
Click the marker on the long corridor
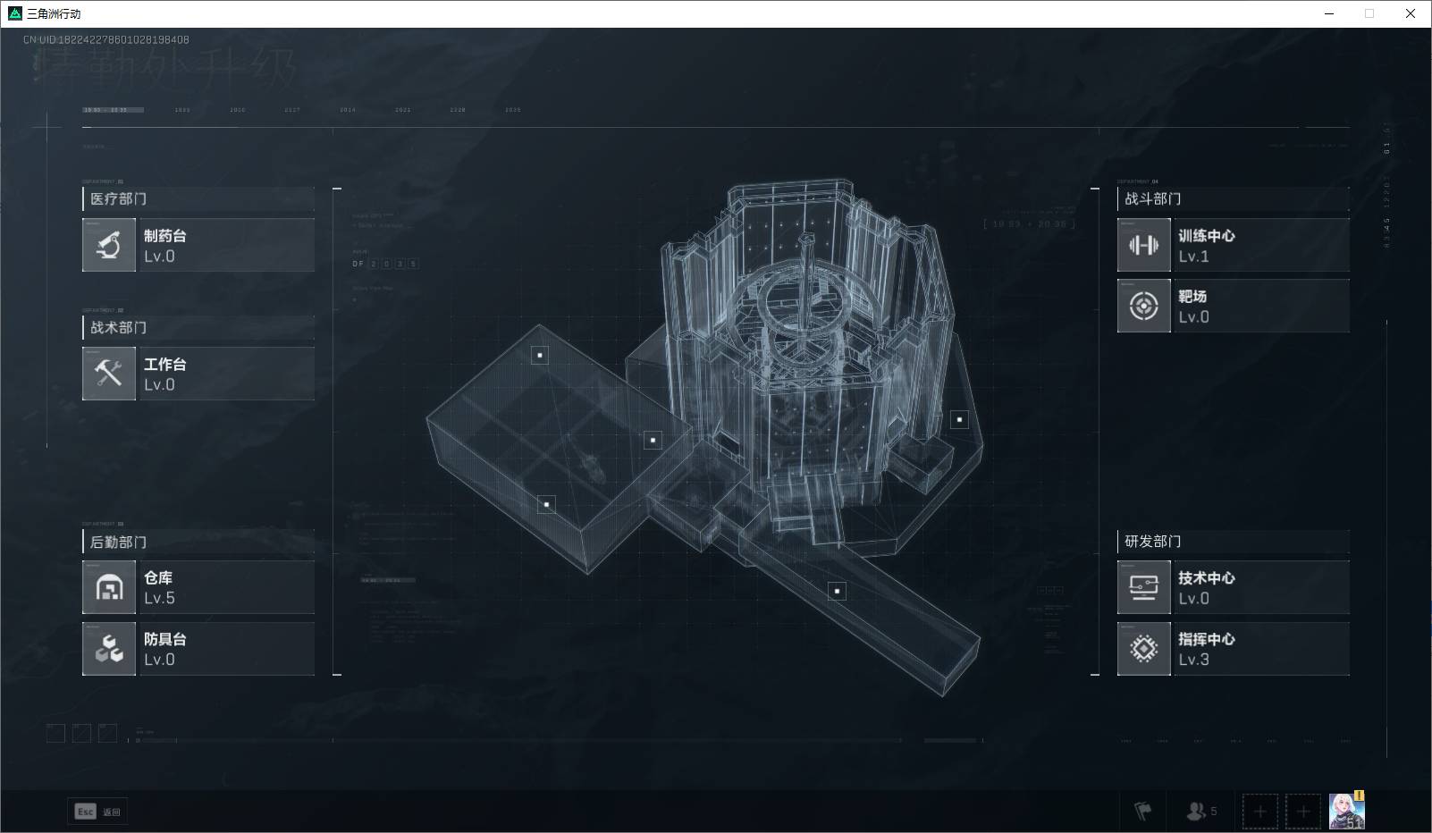(837, 591)
